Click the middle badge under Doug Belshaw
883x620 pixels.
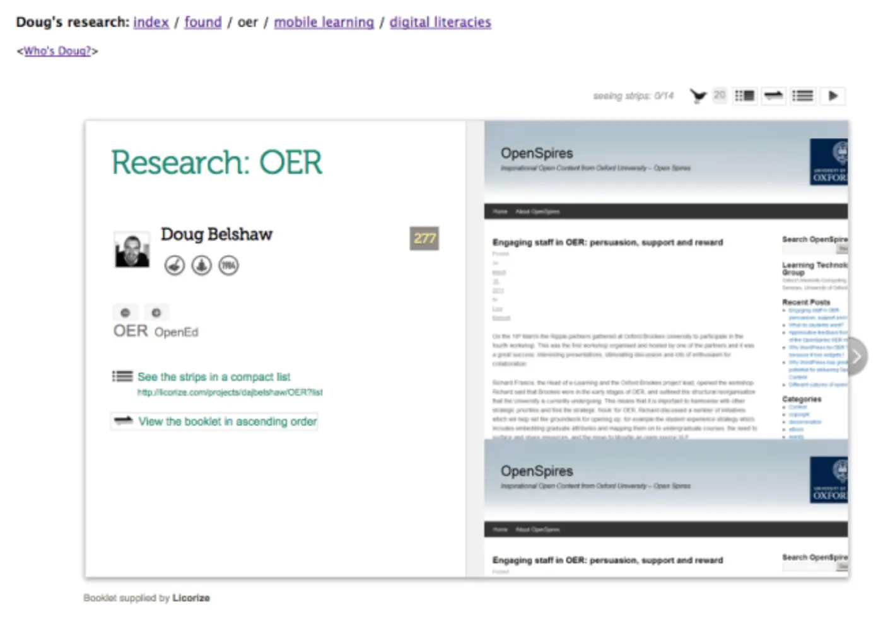pos(202,265)
